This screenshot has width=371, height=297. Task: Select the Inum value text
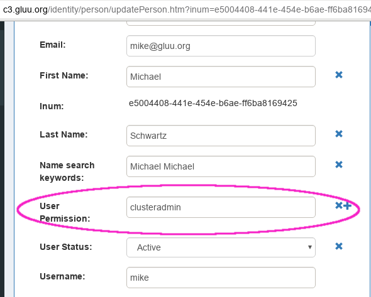(x=213, y=103)
